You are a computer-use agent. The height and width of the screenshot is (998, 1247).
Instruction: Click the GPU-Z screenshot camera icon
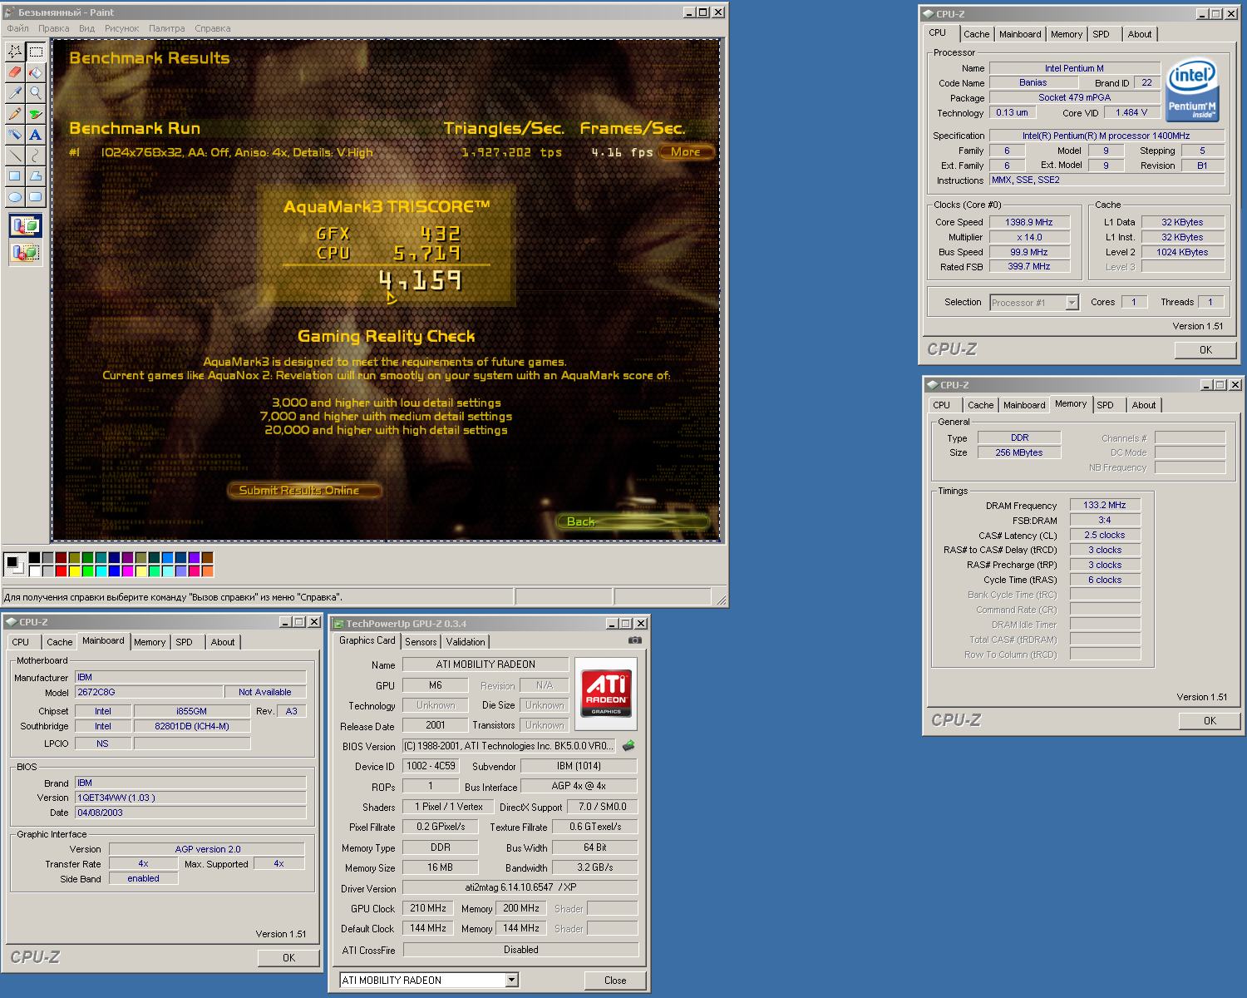(635, 640)
